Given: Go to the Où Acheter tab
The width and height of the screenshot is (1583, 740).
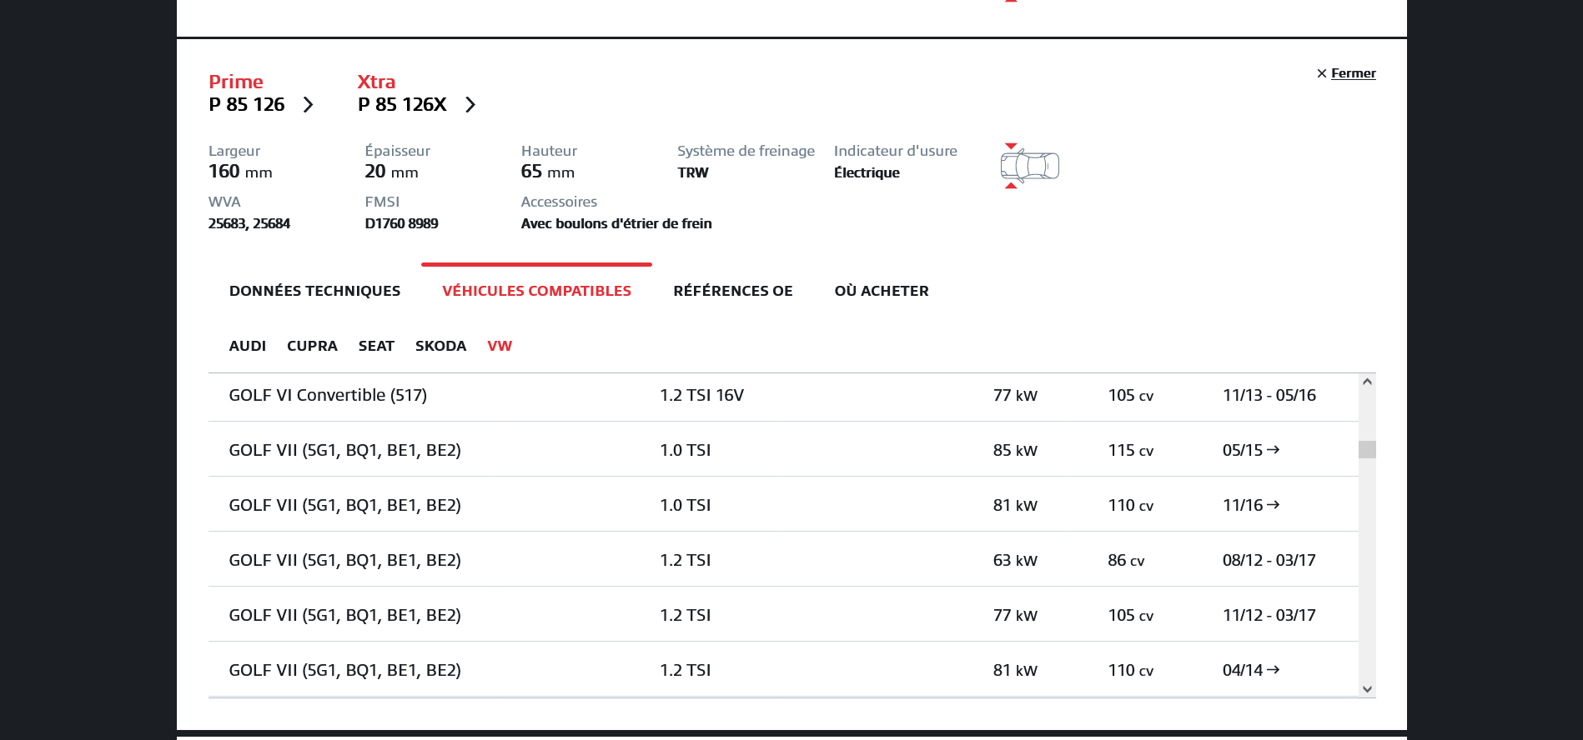Looking at the screenshot, I should coord(882,291).
